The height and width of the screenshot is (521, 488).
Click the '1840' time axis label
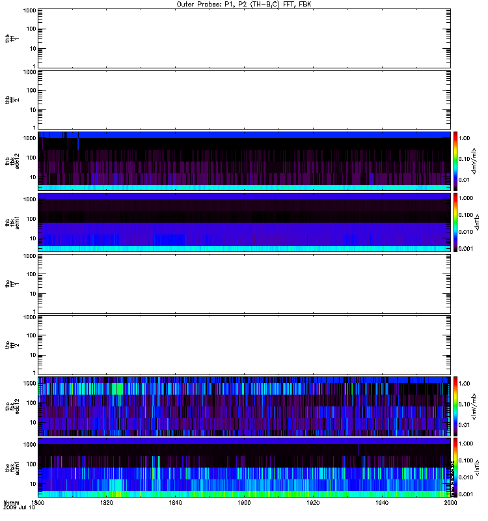coord(175,502)
